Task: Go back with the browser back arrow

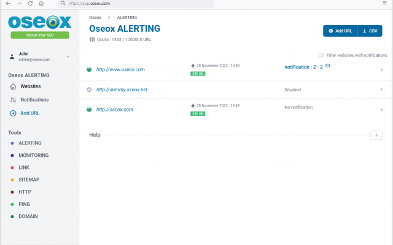Action: (x=8, y=3)
